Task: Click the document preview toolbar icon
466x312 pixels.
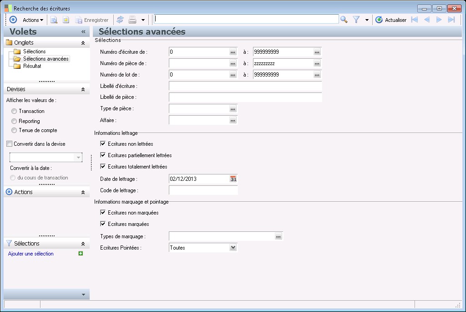Action: (54, 20)
